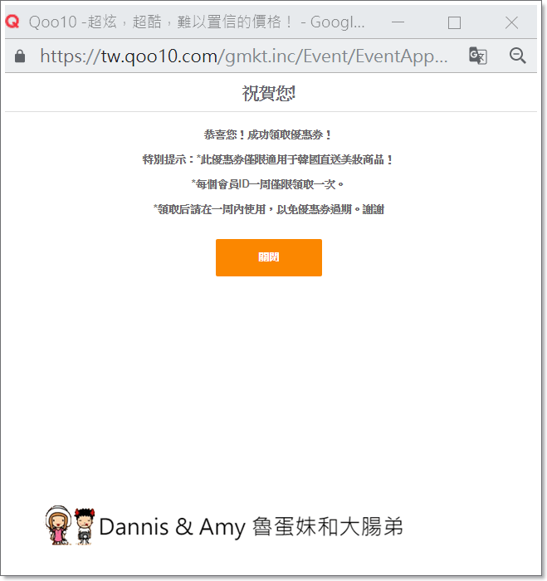Open the Google Translate page icon

pyautogui.click(x=478, y=56)
